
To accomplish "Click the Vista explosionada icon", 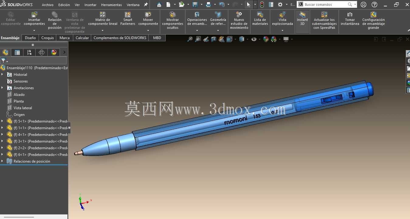I will [x=282, y=15].
